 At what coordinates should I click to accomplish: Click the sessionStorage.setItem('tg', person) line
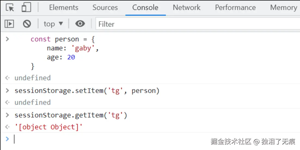click(87, 91)
